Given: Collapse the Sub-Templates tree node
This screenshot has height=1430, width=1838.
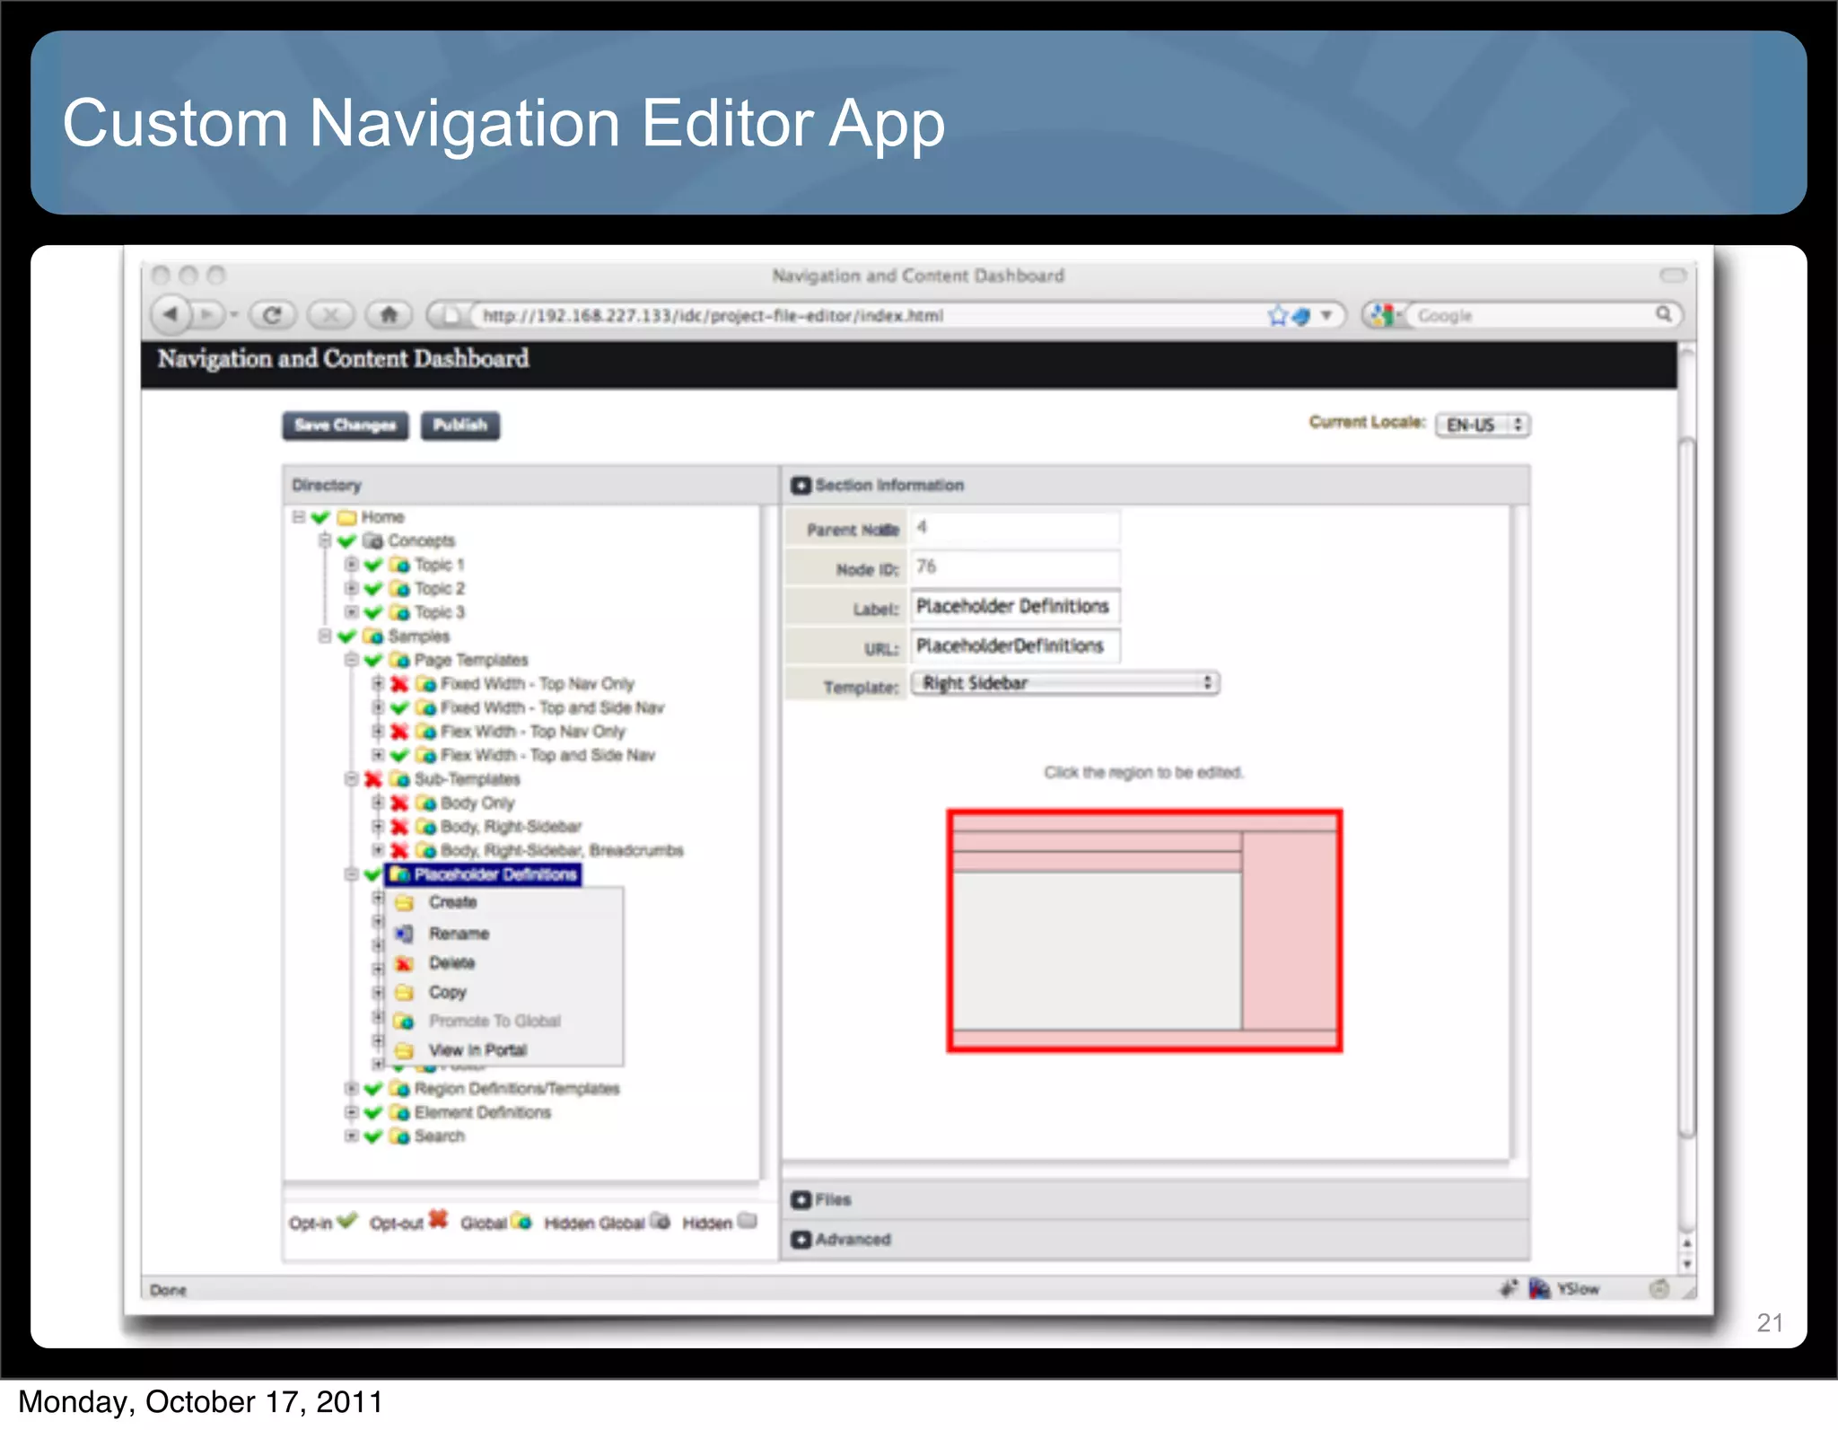Looking at the screenshot, I should pyautogui.click(x=352, y=779).
